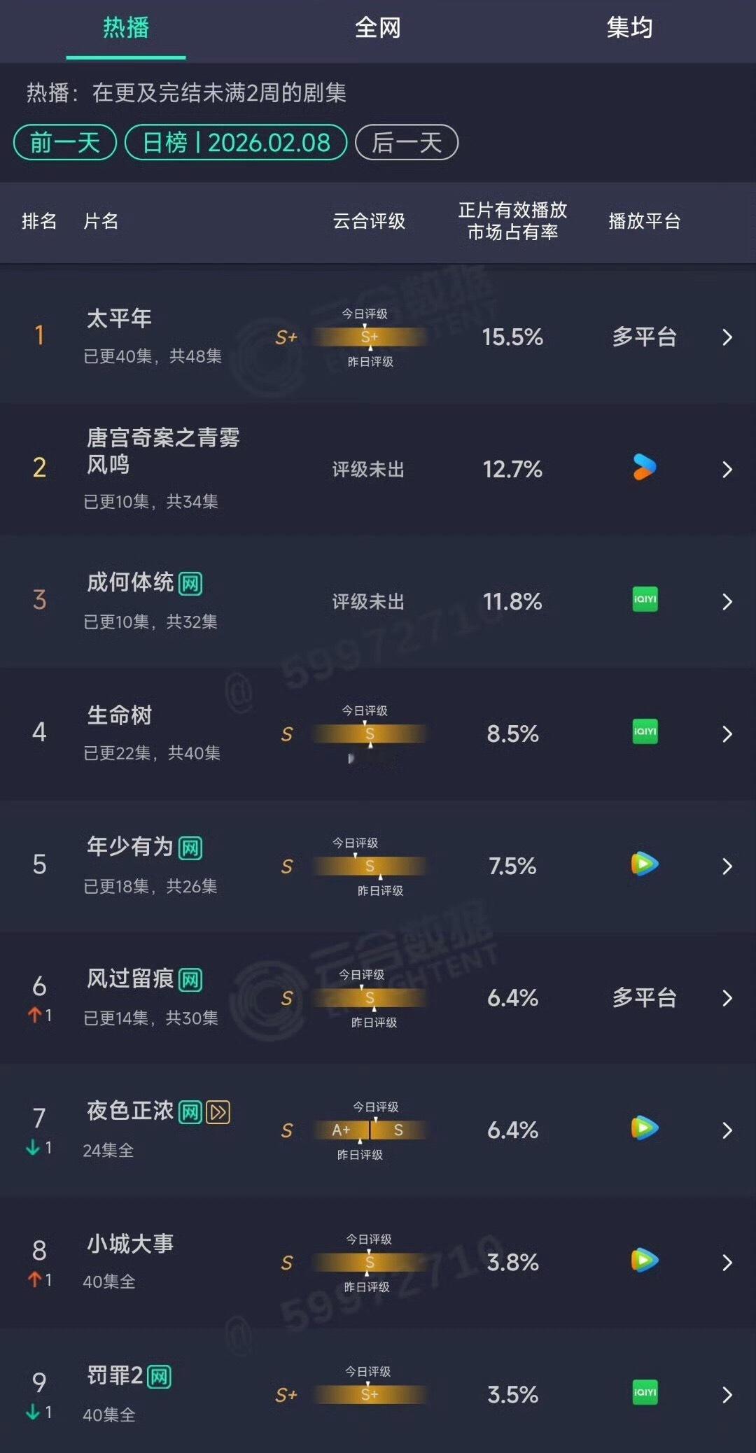Viewport: 756px width, 1453px height.
Task: Click the 网 badge next to 成何体统
Action: 191,582
